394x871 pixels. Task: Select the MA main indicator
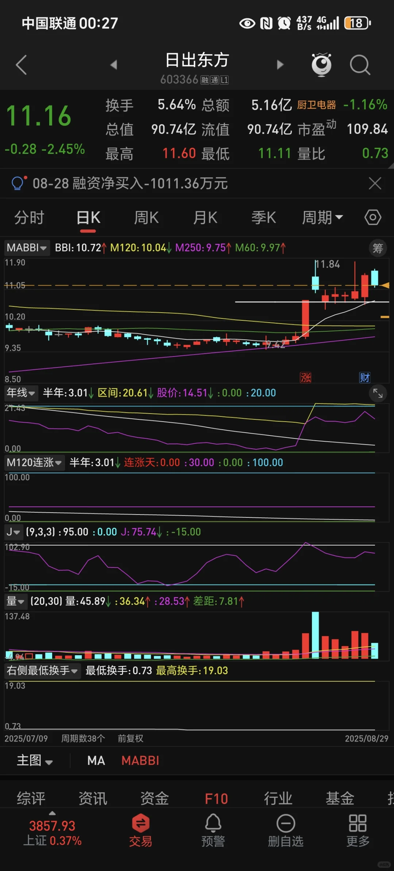(96, 761)
